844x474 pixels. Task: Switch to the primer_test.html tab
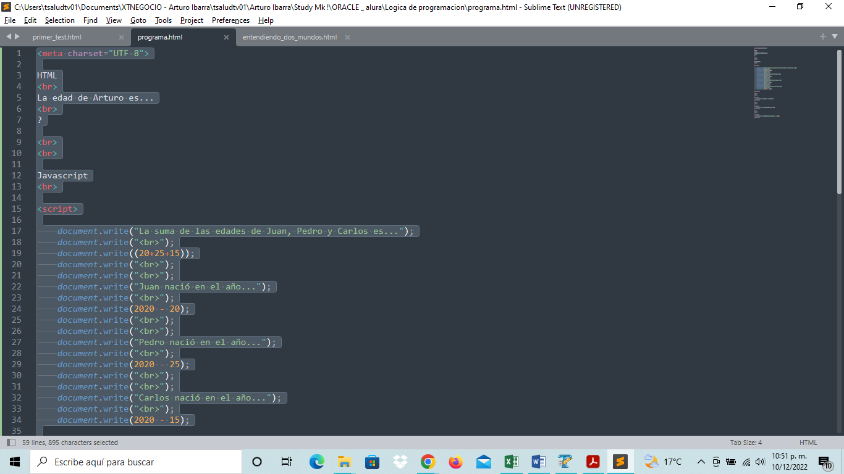coord(57,37)
